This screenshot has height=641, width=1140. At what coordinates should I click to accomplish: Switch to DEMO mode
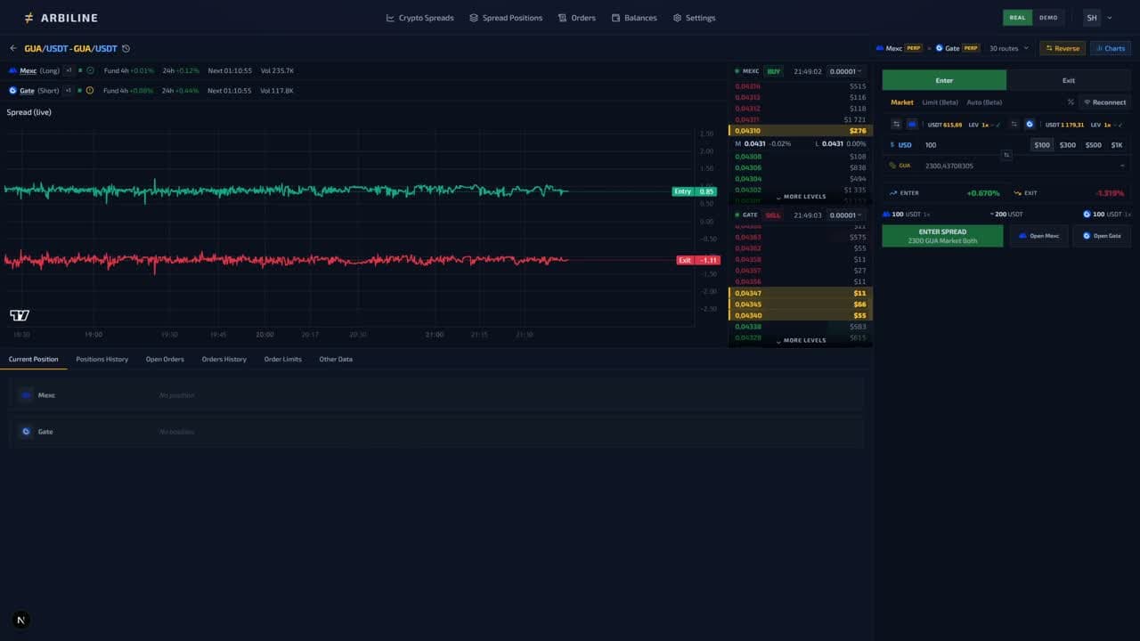1048,18
